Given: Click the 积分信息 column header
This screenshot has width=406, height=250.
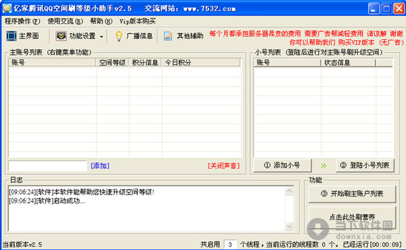Looking at the screenshot, I should click(145, 63).
